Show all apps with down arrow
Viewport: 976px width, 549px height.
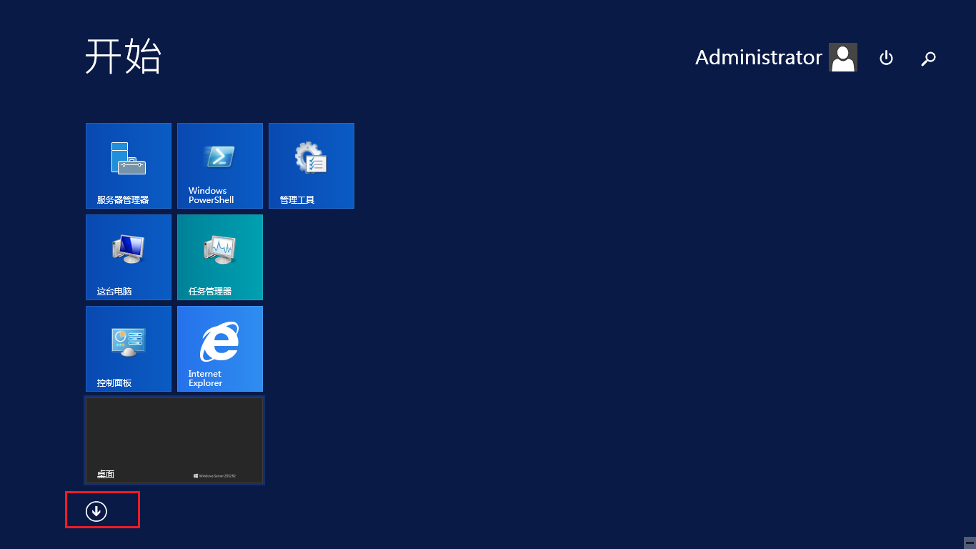[x=96, y=510]
